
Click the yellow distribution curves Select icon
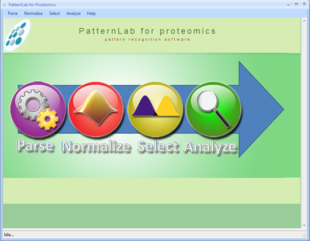[x=156, y=109]
